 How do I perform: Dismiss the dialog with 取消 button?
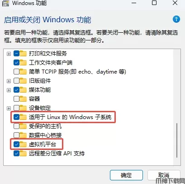point(164,175)
